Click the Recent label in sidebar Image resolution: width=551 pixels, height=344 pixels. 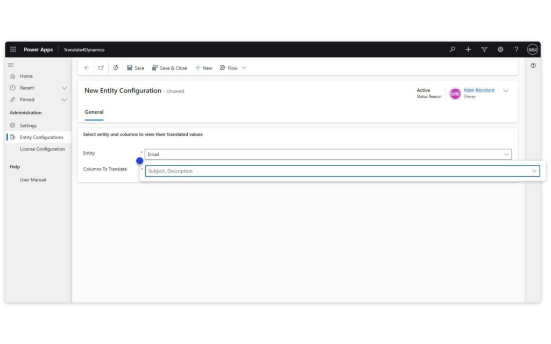click(27, 88)
